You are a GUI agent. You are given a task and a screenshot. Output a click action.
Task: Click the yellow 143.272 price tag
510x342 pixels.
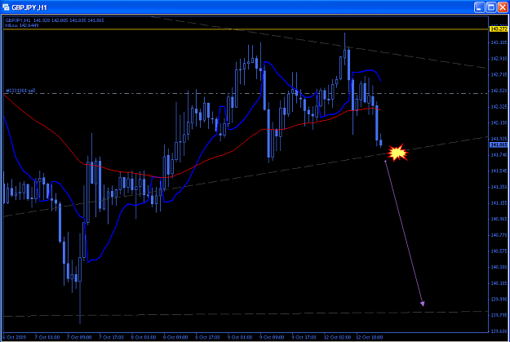499,29
